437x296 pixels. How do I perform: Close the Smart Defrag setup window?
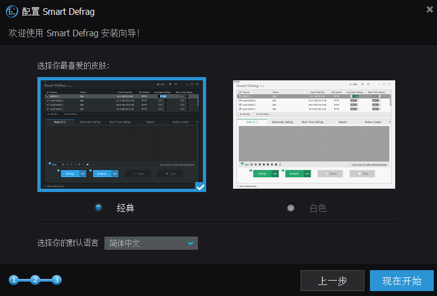[429, 9]
